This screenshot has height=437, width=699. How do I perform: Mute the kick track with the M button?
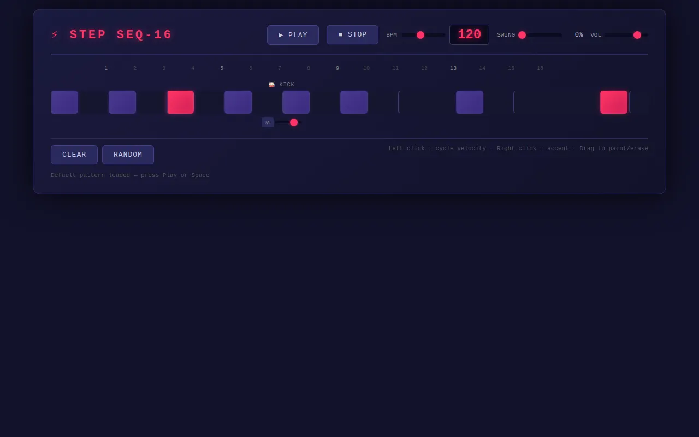click(x=268, y=122)
